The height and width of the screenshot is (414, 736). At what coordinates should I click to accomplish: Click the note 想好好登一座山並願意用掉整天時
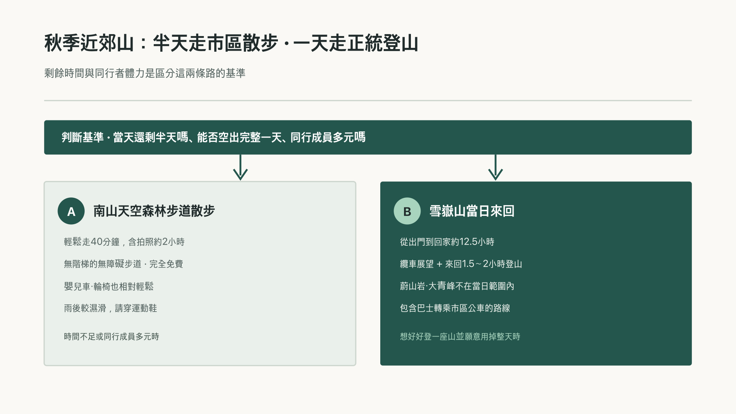pyautogui.click(x=460, y=337)
